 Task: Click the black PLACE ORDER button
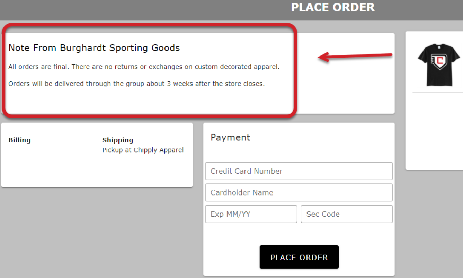pyautogui.click(x=299, y=257)
